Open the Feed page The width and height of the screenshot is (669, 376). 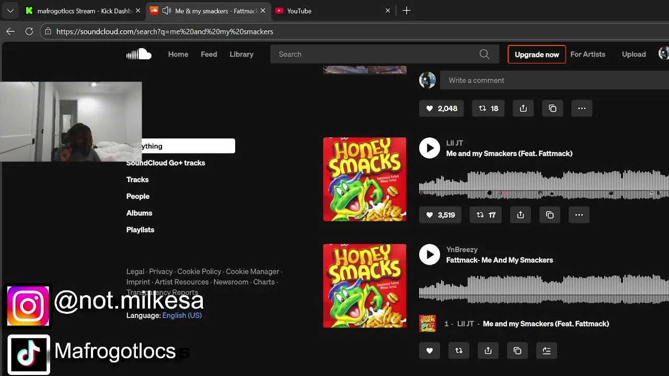(209, 54)
